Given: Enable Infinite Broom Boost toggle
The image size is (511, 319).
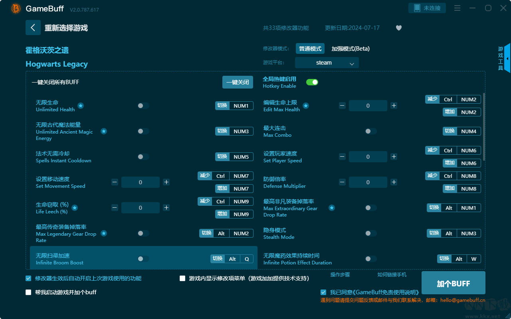Looking at the screenshot, I should click(x=143, y=259).
